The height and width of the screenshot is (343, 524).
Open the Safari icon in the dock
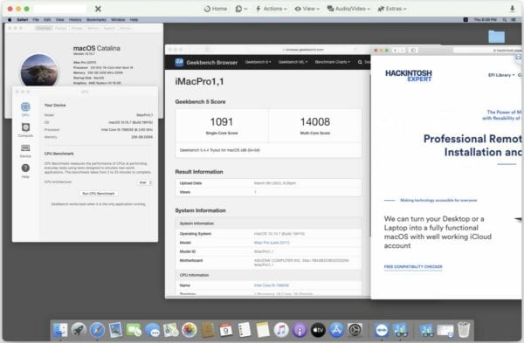point(97,330)
